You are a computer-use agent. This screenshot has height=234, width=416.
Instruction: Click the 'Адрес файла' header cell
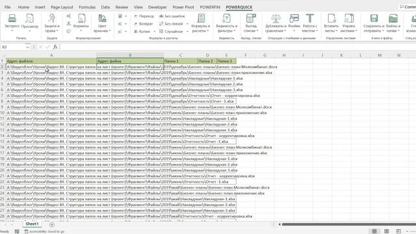point(130,61)
